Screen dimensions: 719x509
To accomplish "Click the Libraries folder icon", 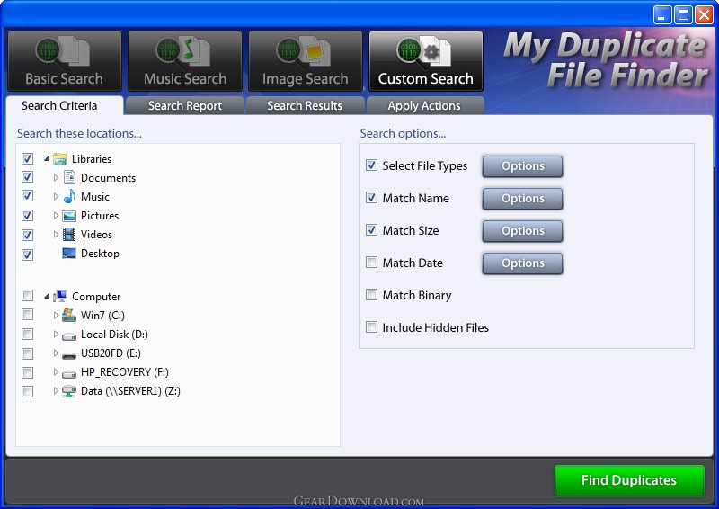I will click(60, 159).
